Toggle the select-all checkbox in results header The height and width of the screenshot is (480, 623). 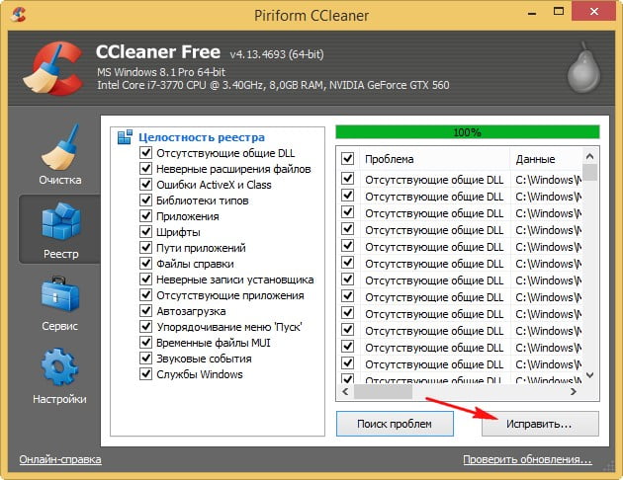pos(347,158)
